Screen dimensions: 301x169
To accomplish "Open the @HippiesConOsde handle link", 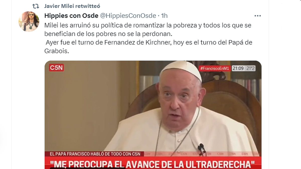I will 128,16.
